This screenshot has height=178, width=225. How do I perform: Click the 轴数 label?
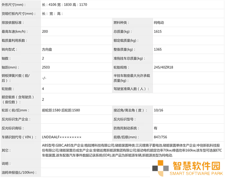[6, 59]
